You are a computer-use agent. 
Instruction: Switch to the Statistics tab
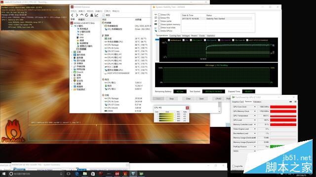coord(211,35)
